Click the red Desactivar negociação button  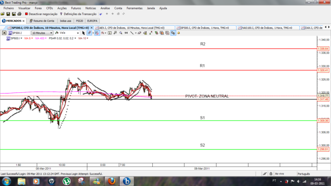click(x=41, y=14)
